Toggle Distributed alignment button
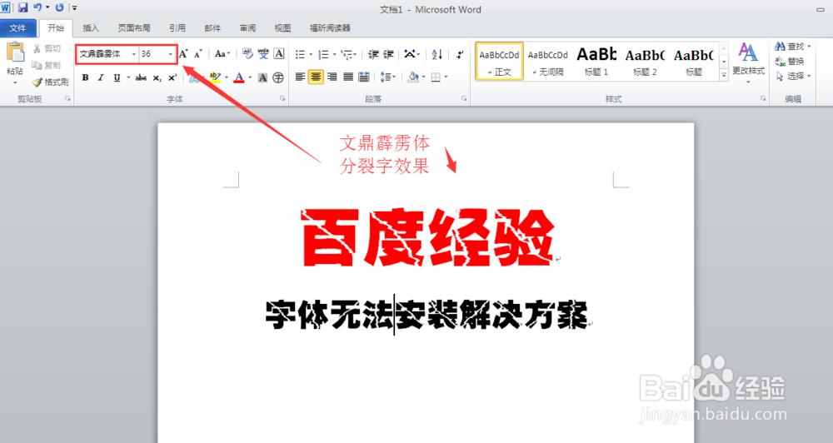This screenshot has height=443, width=833. coord(364,77)
